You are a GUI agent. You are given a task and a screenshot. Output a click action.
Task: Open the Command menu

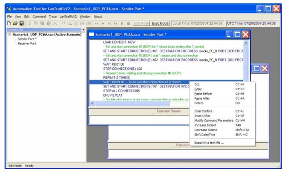(x=39, y=17)
